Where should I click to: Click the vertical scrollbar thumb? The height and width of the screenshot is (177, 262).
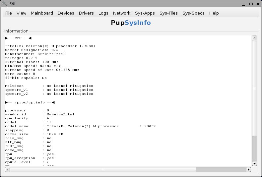click(254, 88)
